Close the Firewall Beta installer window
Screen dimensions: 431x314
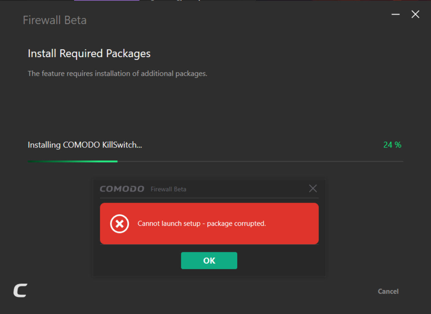click(x=415, y=14)
